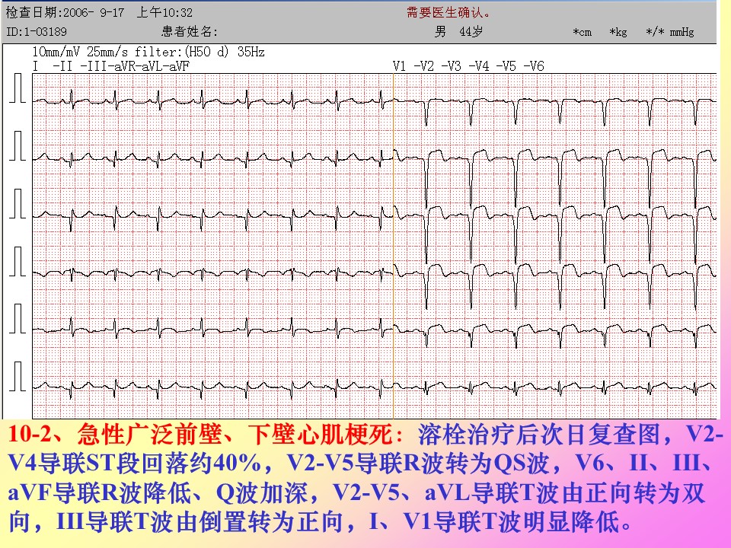Screen dimensions: 731x548
Task: Click the caption phrase R波转为QS波
Action: click(480, 464)
